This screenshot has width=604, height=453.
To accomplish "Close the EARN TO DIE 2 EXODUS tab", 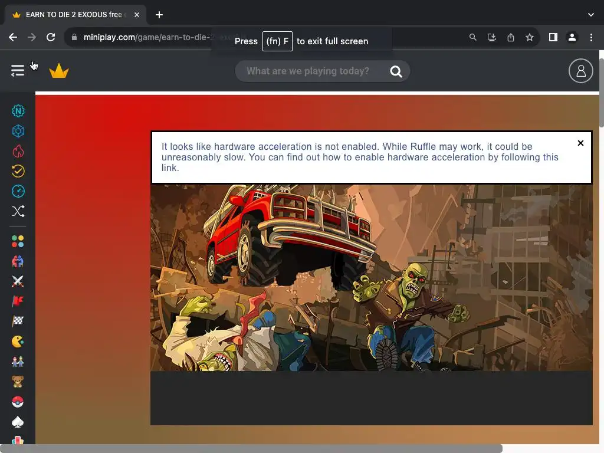I will (137, 15).
